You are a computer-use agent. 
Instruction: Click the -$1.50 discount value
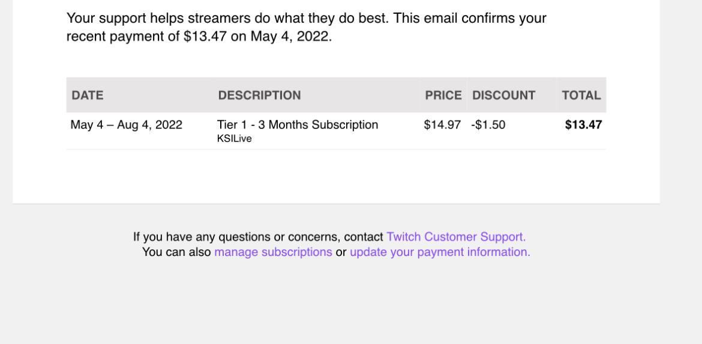point(488,125)
